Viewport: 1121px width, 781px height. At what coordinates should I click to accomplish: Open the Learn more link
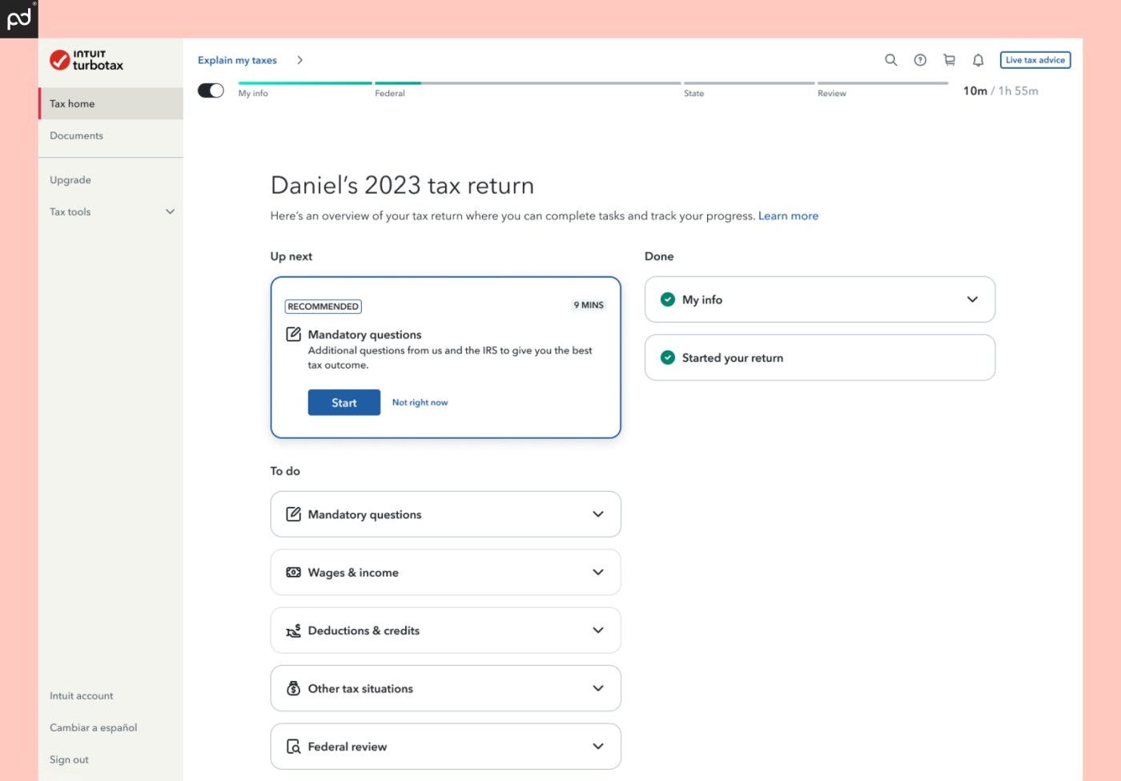[x=788, y=215]
